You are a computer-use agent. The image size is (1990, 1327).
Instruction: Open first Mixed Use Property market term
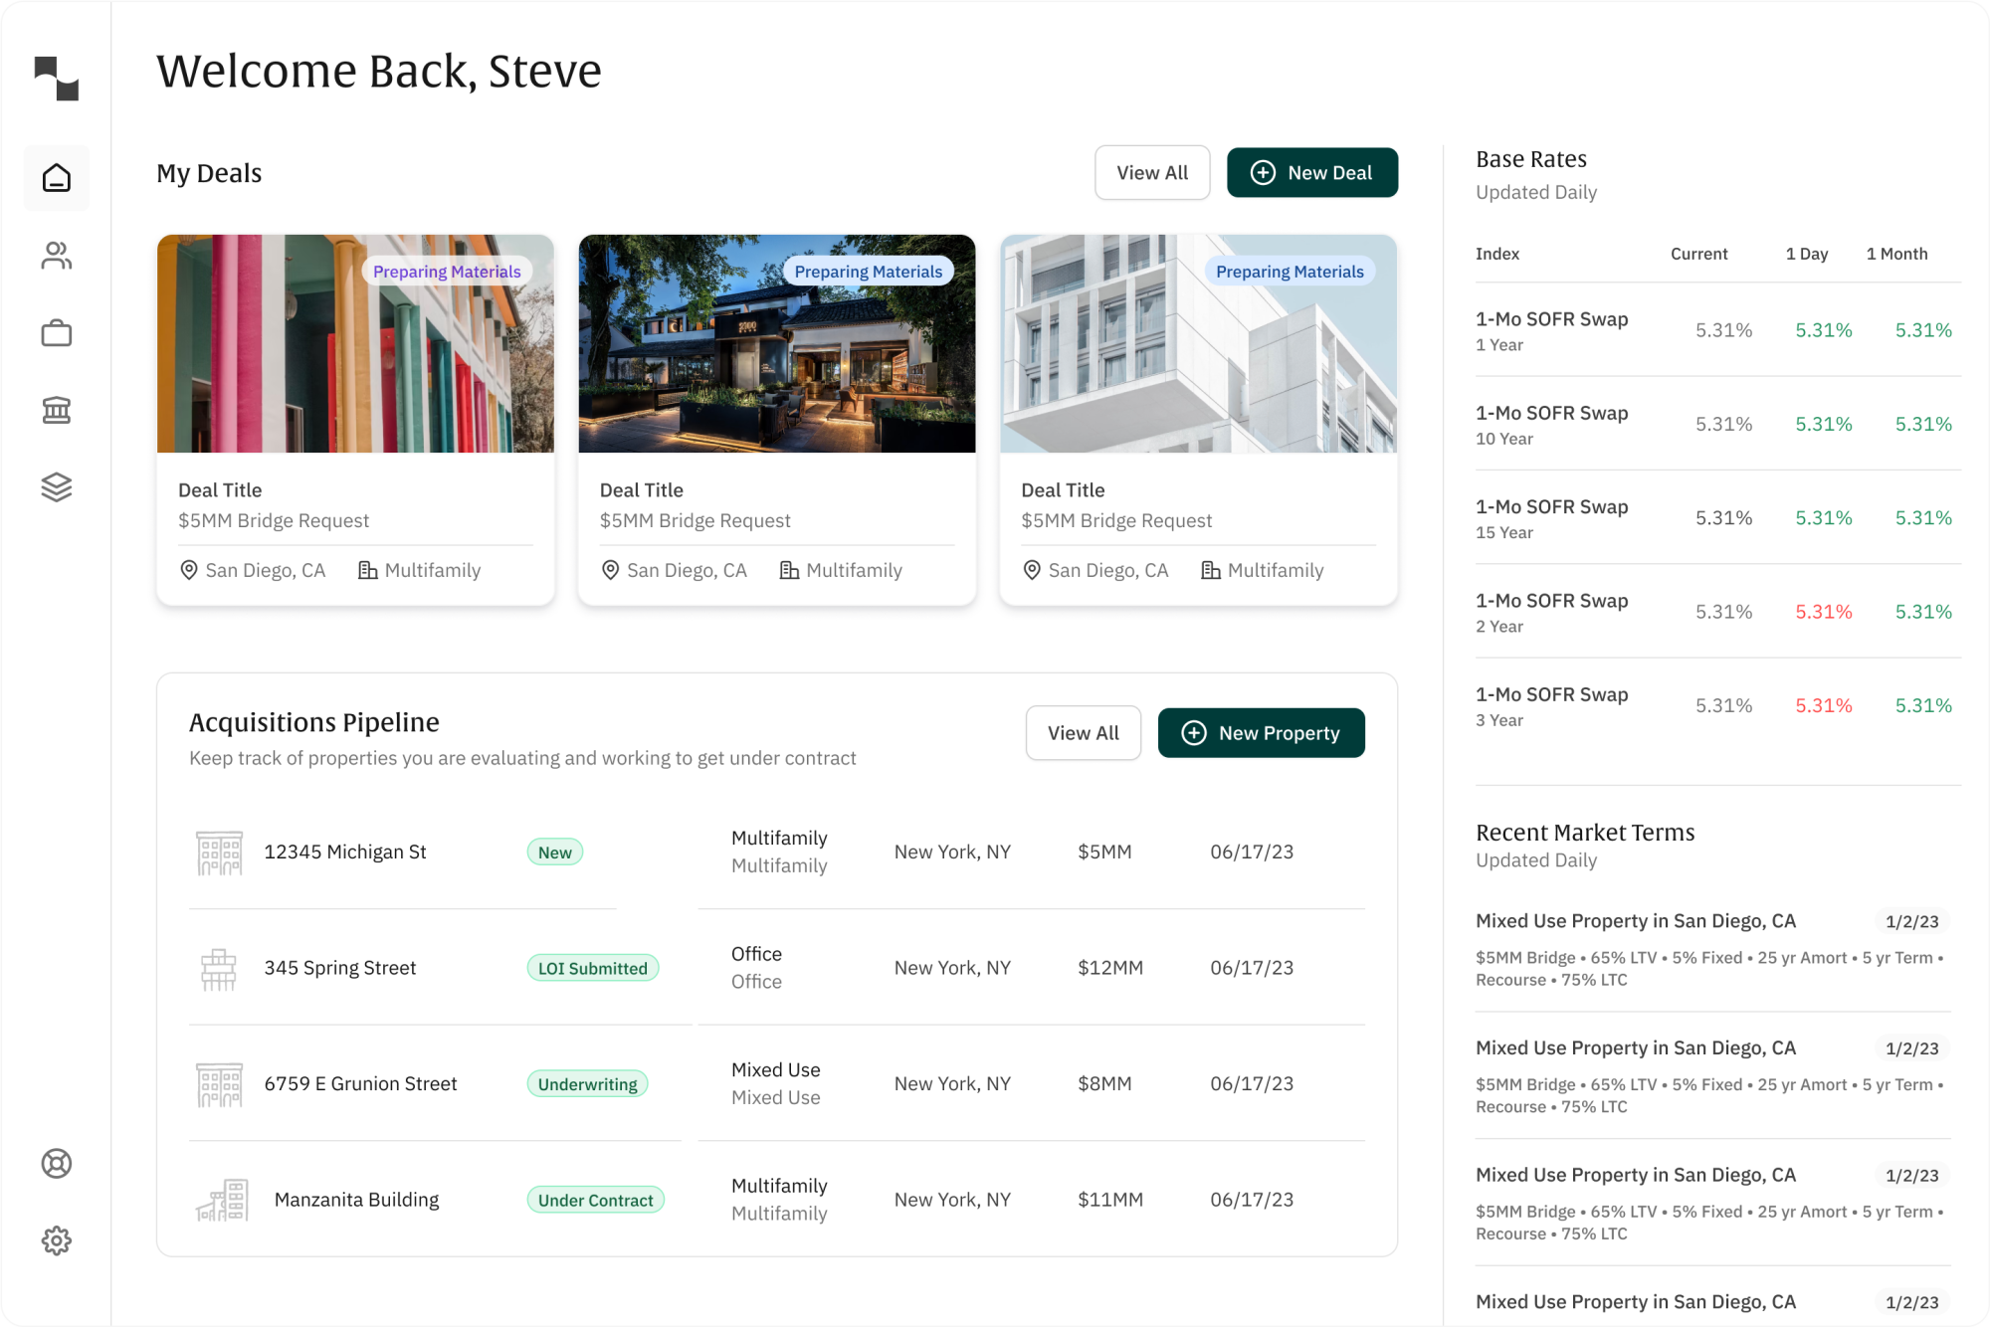point(1635,921)
